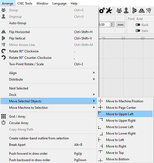Toggle the Italic switch

[x=138, y=31]
